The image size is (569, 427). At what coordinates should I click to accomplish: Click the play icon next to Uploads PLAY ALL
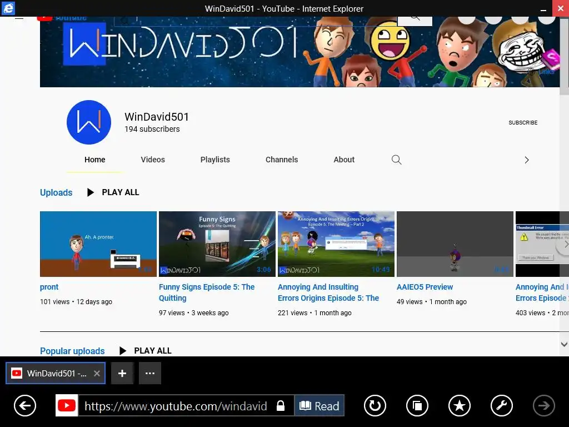(x=91, y=192)
